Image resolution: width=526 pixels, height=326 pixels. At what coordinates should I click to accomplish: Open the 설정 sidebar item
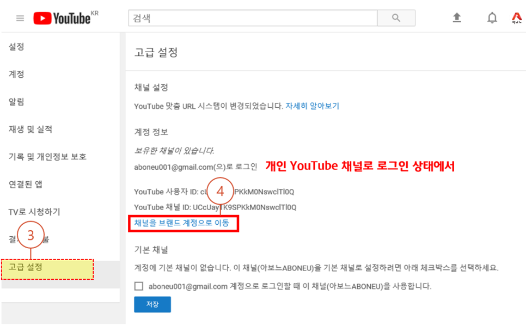click(16, 47)
